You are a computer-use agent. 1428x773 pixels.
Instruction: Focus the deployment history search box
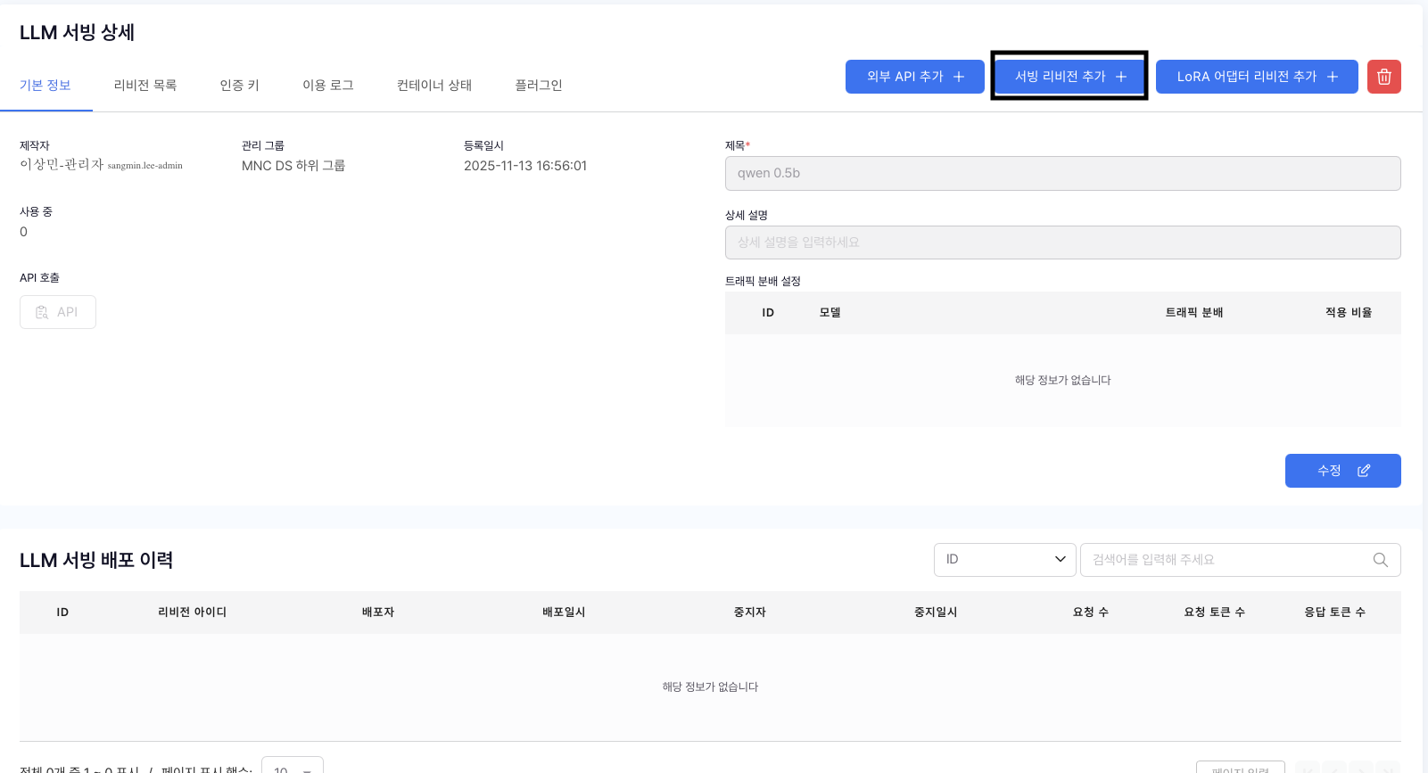(1229, 560)
